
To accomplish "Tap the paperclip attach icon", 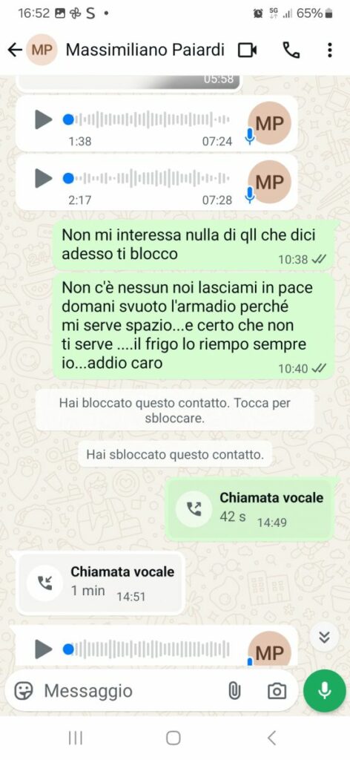I will [x=234, y=691].
